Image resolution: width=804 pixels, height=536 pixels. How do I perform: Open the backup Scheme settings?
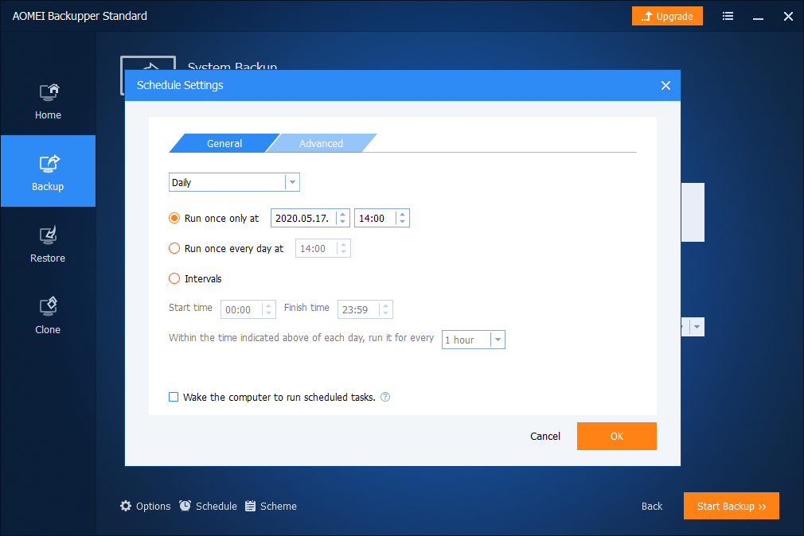point(271,507)
